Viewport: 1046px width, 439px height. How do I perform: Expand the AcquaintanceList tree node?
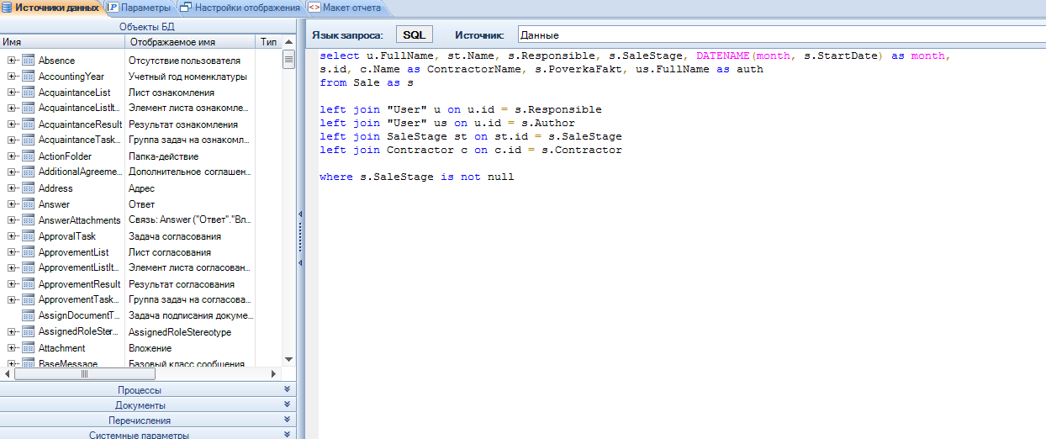pos(12,93)
